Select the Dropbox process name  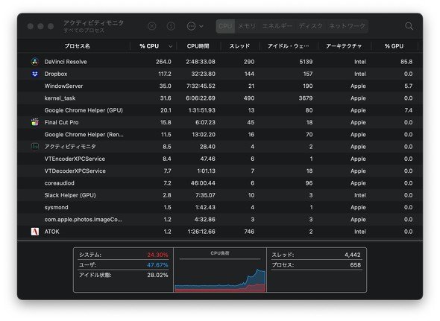tap(56, 74)
